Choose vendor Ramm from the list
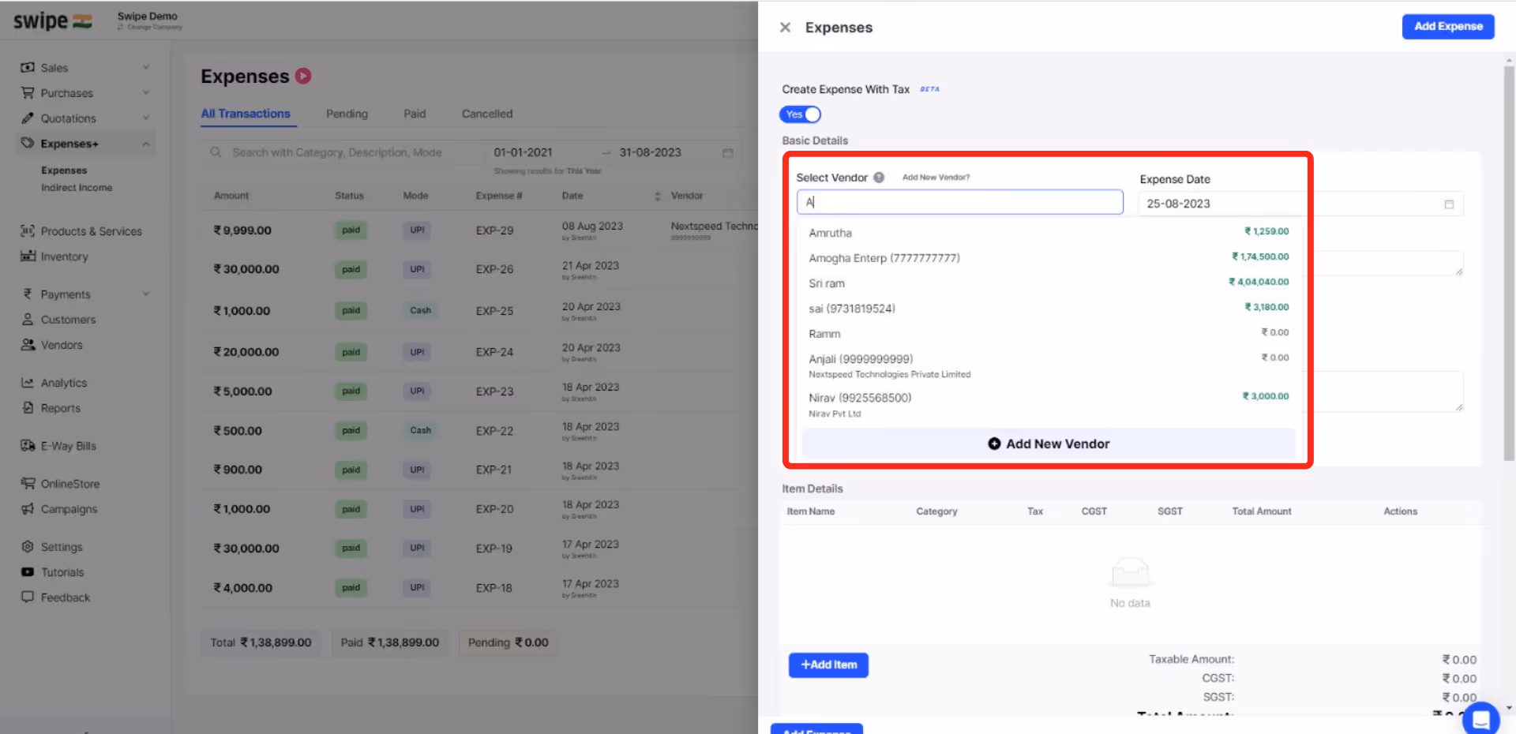 1048,334
